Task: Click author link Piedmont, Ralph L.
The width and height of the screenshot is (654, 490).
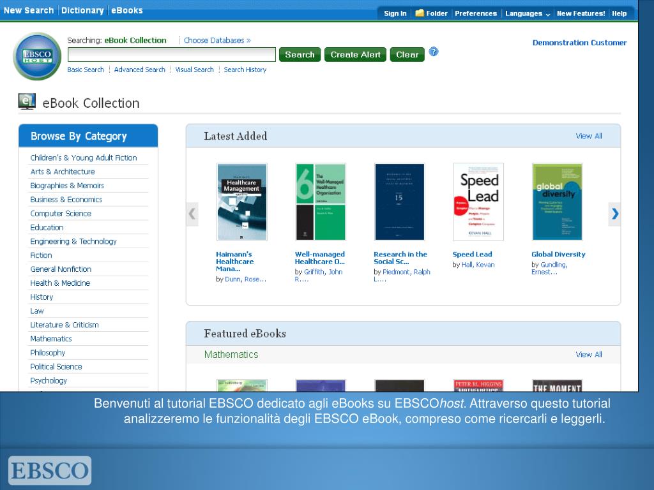Action: pos(402,276)
